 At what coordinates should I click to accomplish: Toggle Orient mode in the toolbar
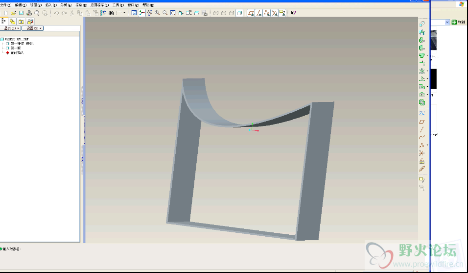pyautogui.click(x=149, y=13)
